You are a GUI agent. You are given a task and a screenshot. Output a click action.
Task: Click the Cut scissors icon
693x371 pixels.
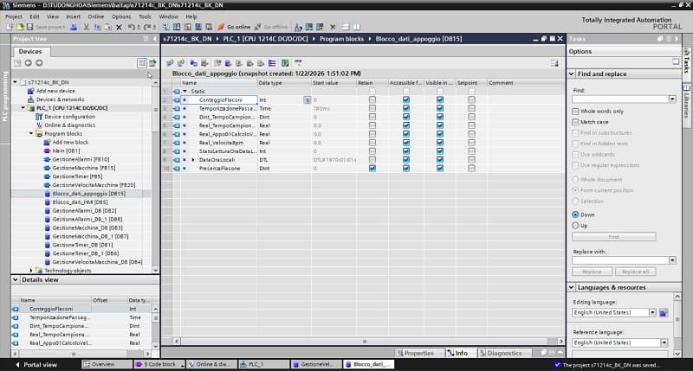pyautogui.click(x=86, y=27)
